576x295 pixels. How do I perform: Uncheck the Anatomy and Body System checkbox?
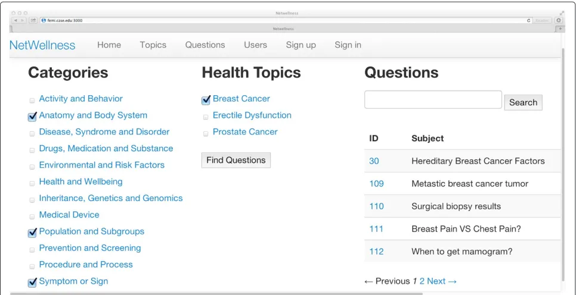(x=32, y=117)
